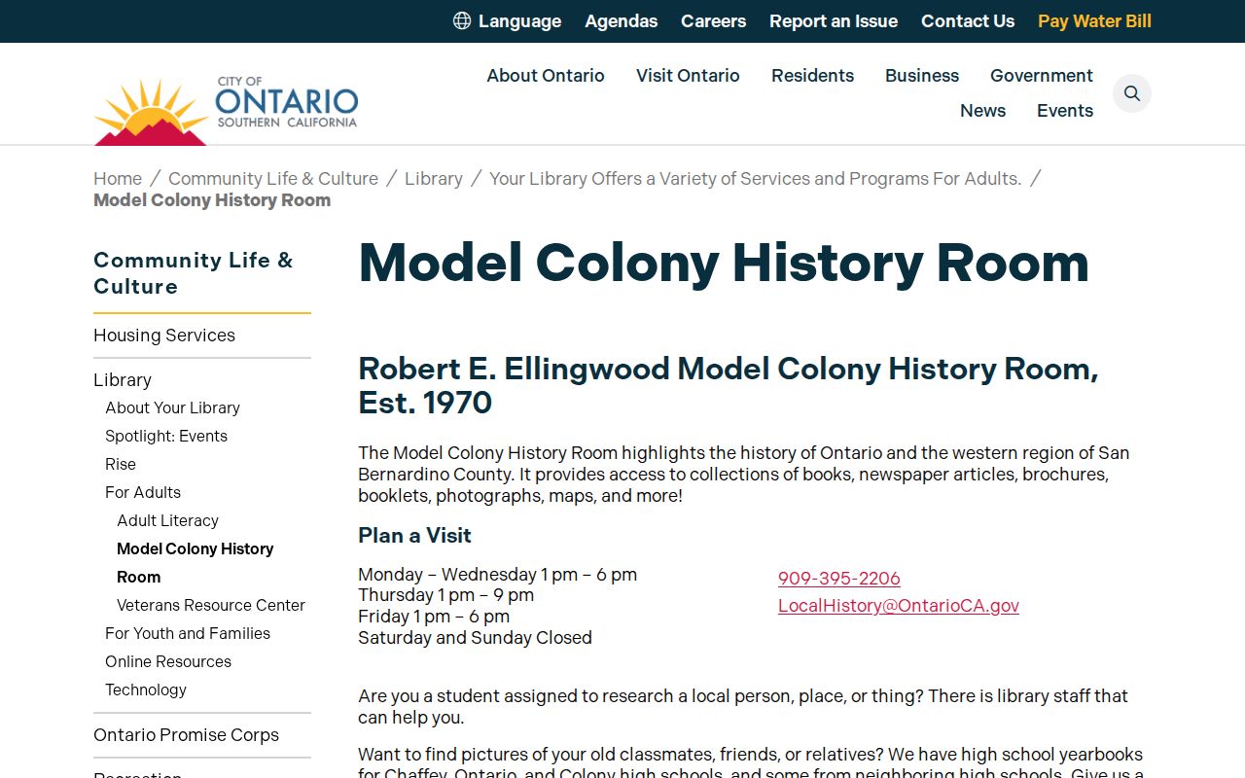Open the Events menu item
The height and width of the screenshot is (778, 1245).
(x=1065, y=110)
